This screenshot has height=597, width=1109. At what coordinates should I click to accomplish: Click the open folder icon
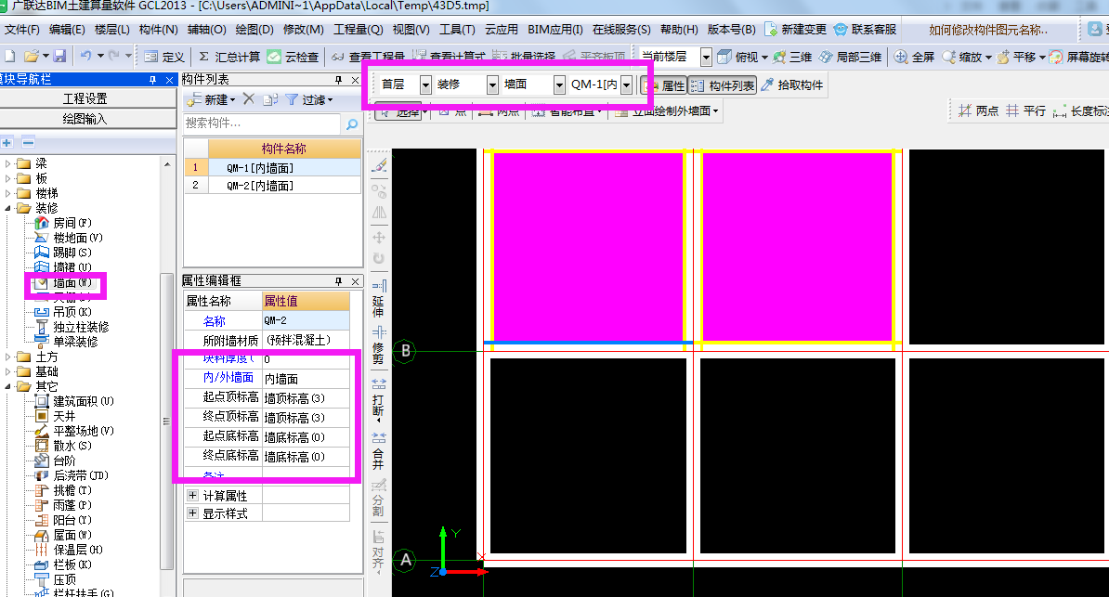32,56
